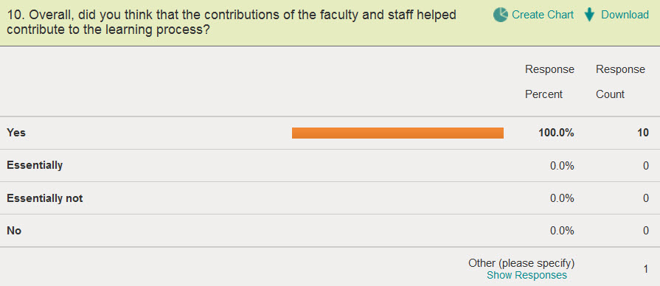Show Responses for Other (please specify)
The width and height of the screenshot is (660, 286).
tap(527, 276)
